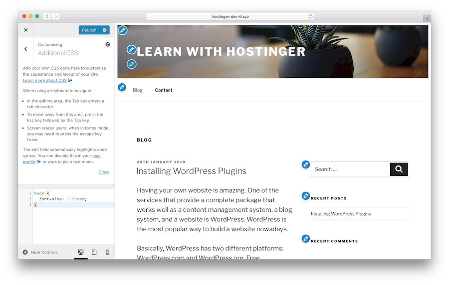
Task: Click the Additional CSS section heading
Action: point(58,53)
